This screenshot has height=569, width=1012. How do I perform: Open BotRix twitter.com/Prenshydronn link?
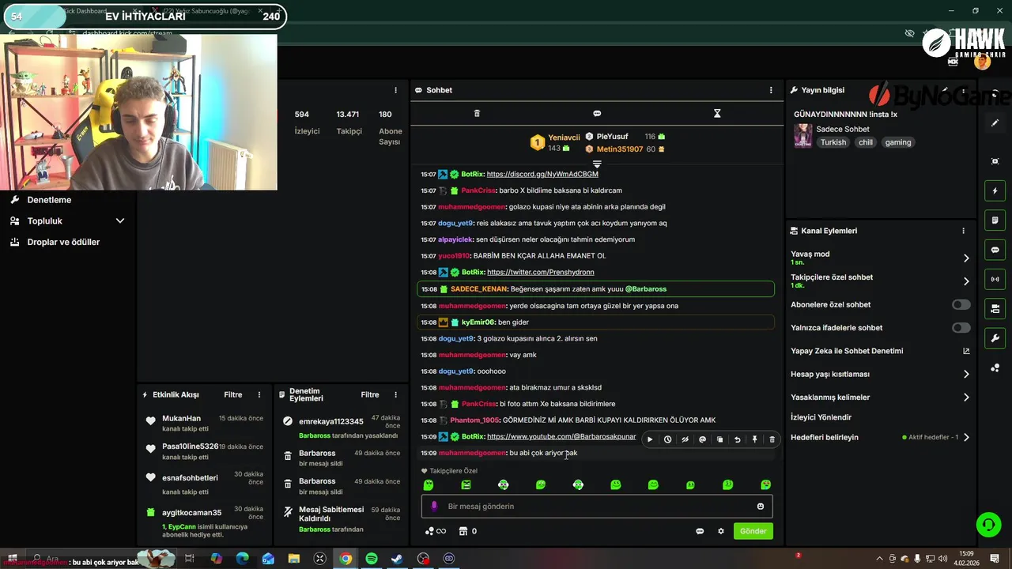pos(540,272)
